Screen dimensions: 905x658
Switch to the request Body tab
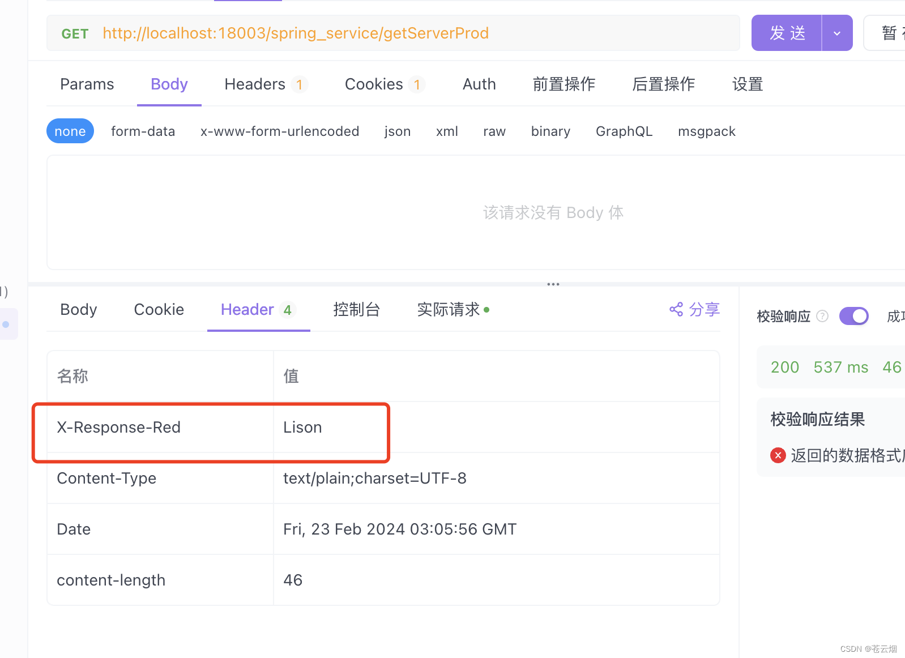(x=169, y=84)
